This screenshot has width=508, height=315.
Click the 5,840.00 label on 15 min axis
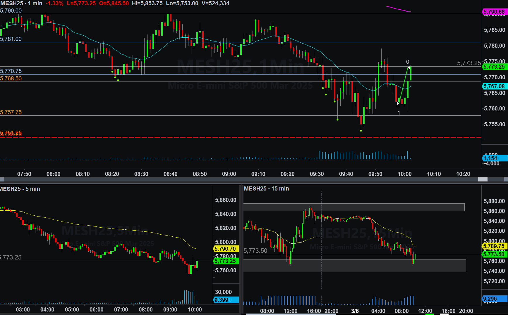point(494,221)
